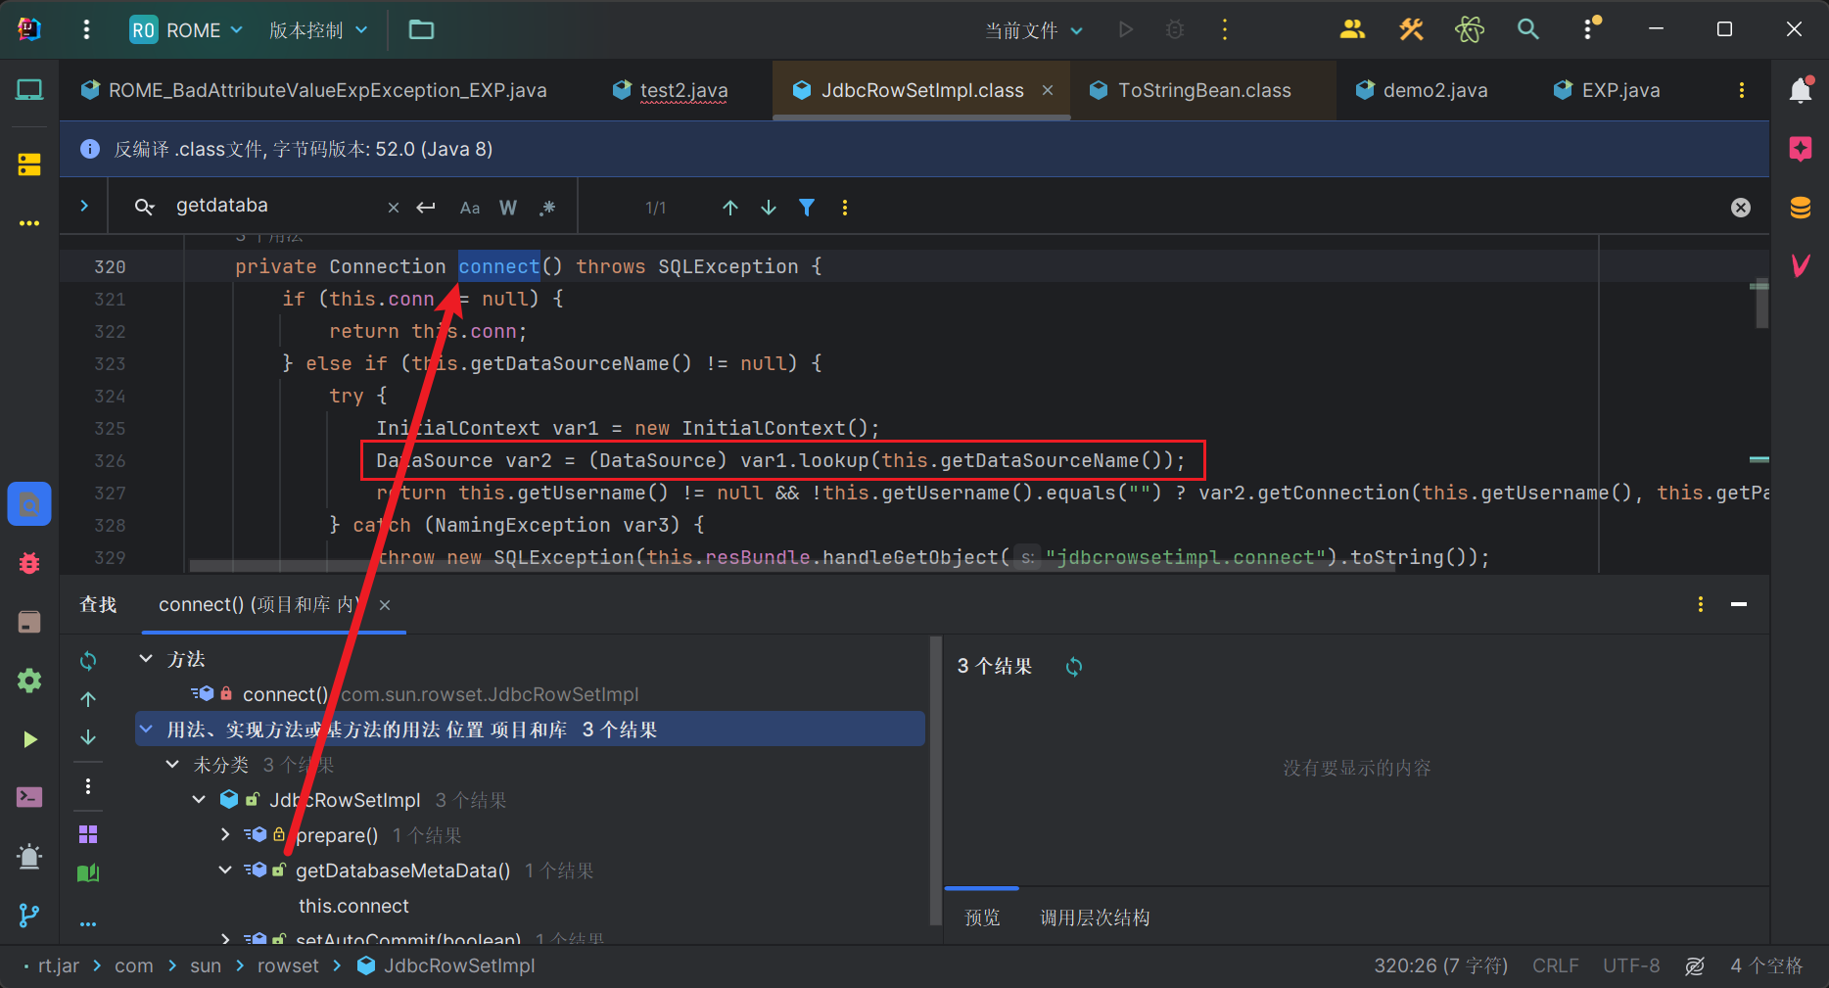The height and width of the screenshot is (988, 1829).
Task: Change line separator CRLF in status bar
Action: pos(1555,966)
